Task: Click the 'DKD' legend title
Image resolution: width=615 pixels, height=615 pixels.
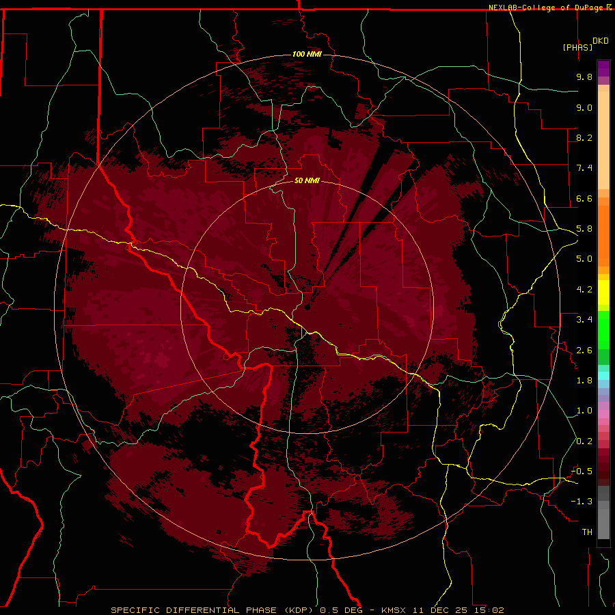Action: coord(601,41)
